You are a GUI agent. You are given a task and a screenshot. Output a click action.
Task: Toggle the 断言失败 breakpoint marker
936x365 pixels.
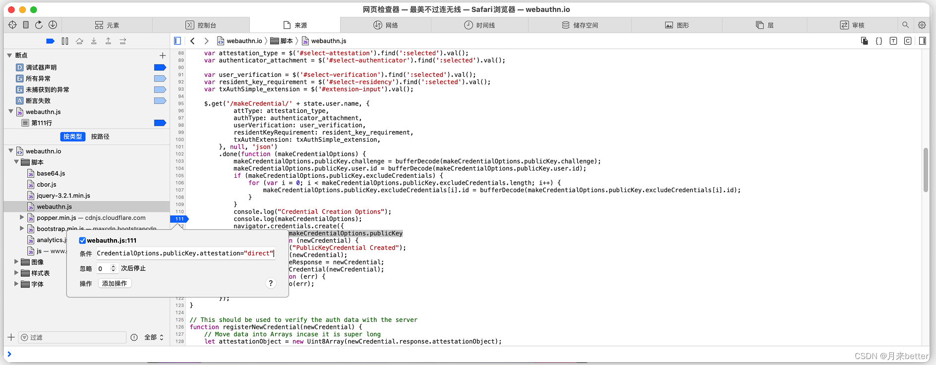160,101
